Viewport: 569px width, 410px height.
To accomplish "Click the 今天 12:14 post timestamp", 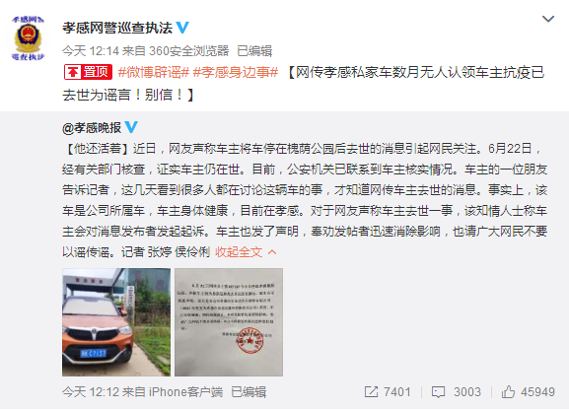I will click(x=91, y=51).
